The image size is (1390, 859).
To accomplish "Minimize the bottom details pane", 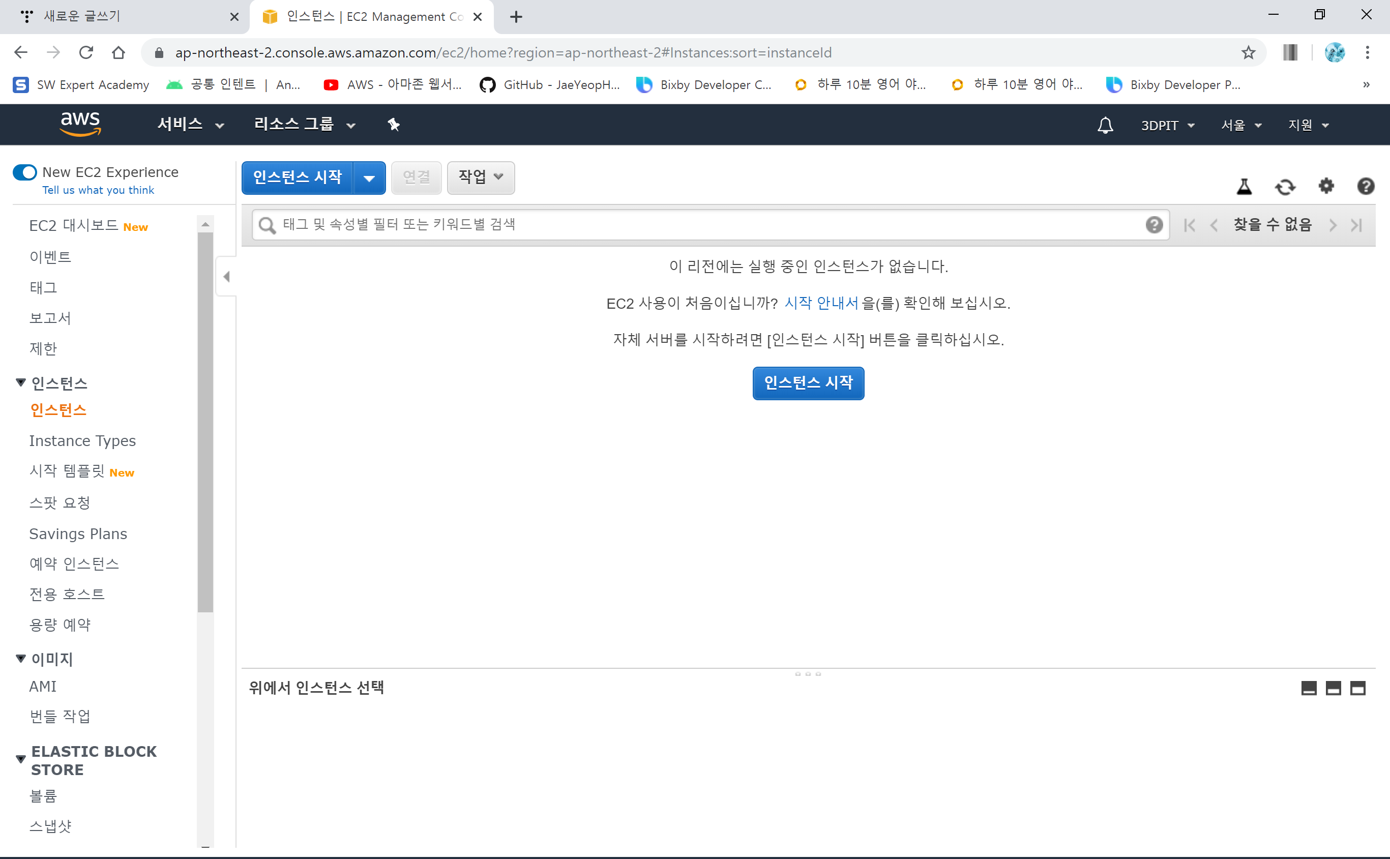I will [1309, 689].
